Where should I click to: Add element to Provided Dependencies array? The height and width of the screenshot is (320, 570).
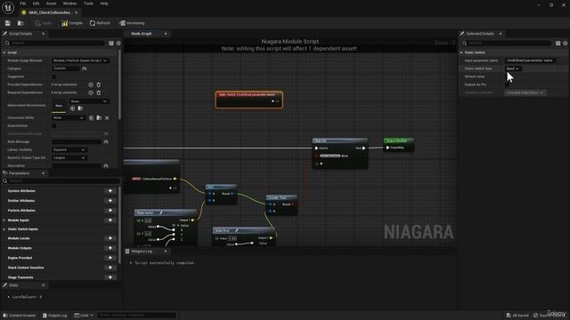click(91, 84)
